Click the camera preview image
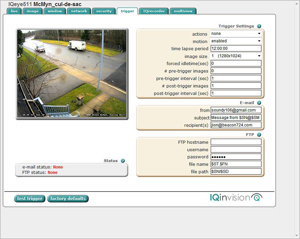 click(x=72, y=74)
